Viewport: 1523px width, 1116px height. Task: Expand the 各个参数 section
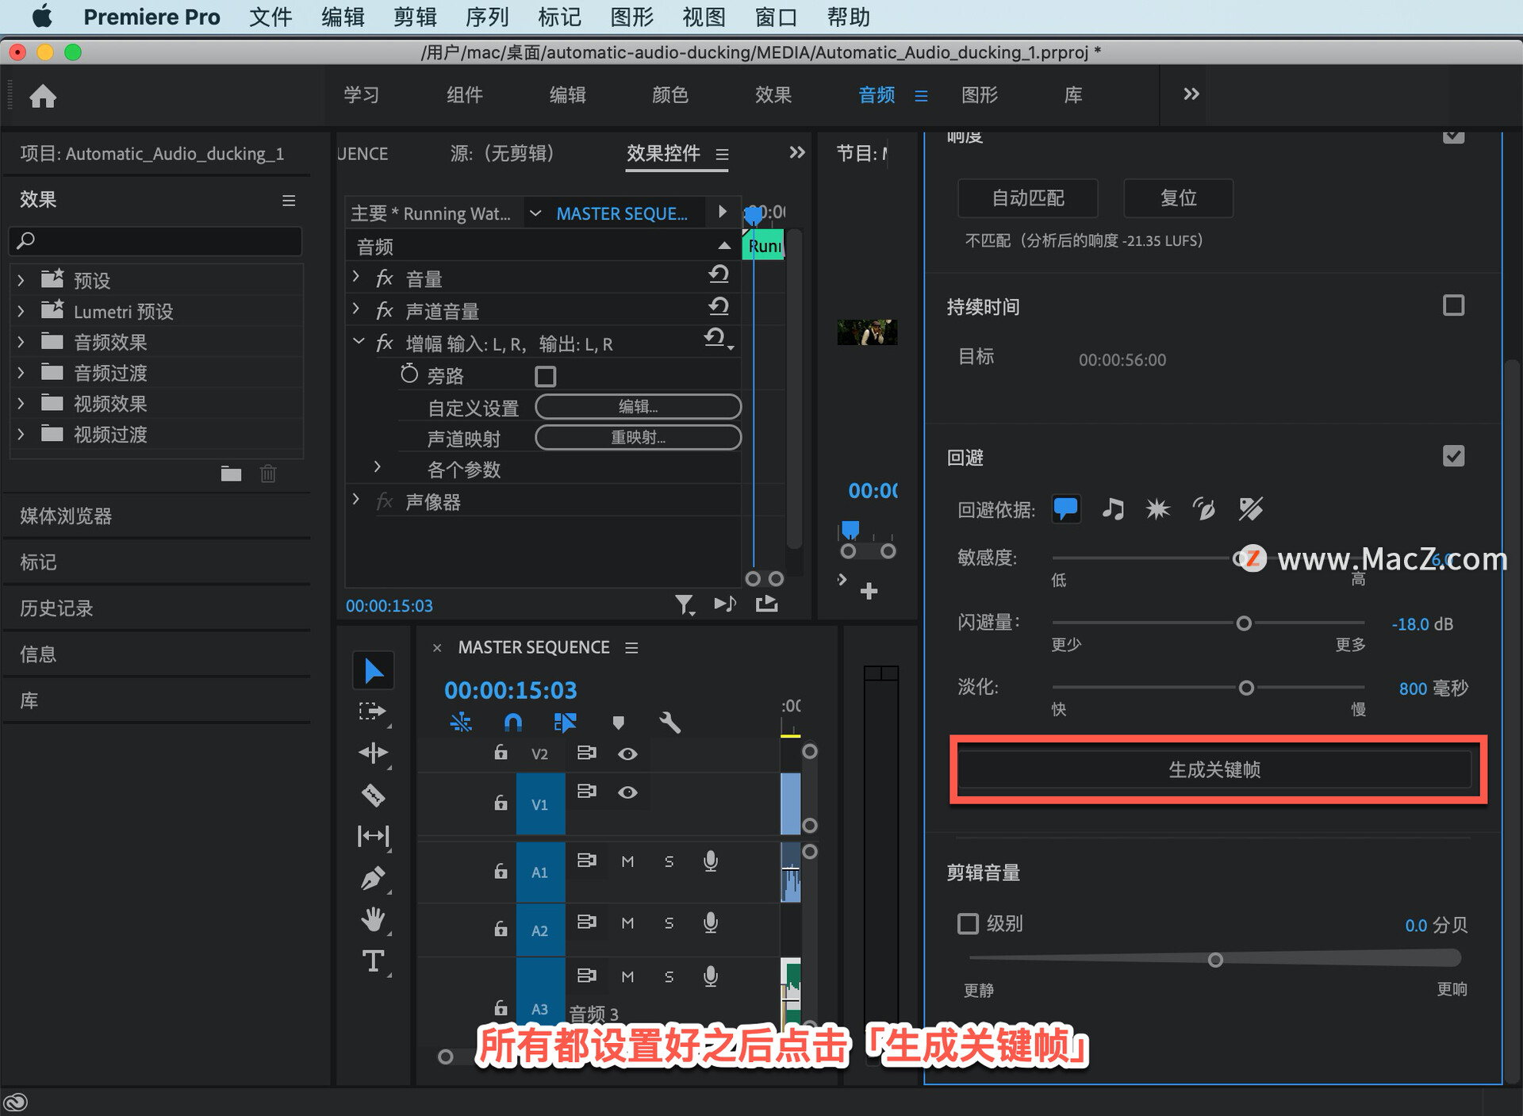click(378, 467)
